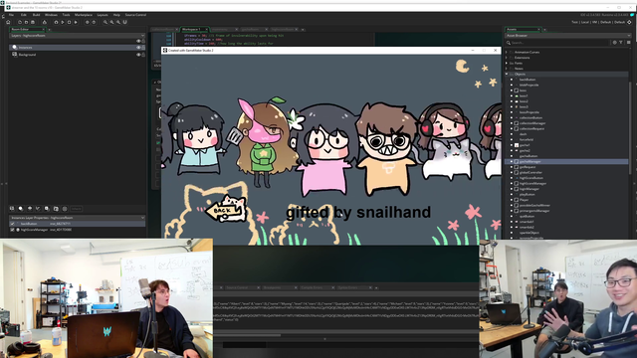Click the Stop game toolbar icon
Image resolution: width=637 pixels, height=358 pixels.
[x=69, y=22]
